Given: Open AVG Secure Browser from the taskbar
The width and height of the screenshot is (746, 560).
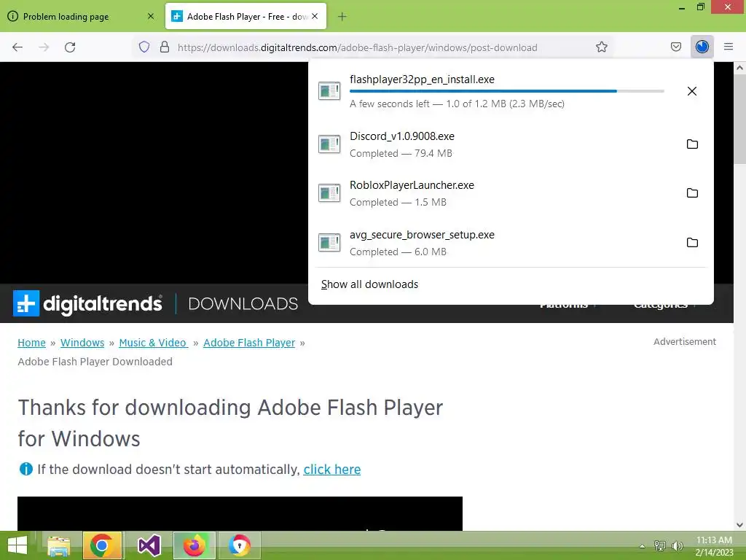Looking at the screenshot, I should click(239, 545).
